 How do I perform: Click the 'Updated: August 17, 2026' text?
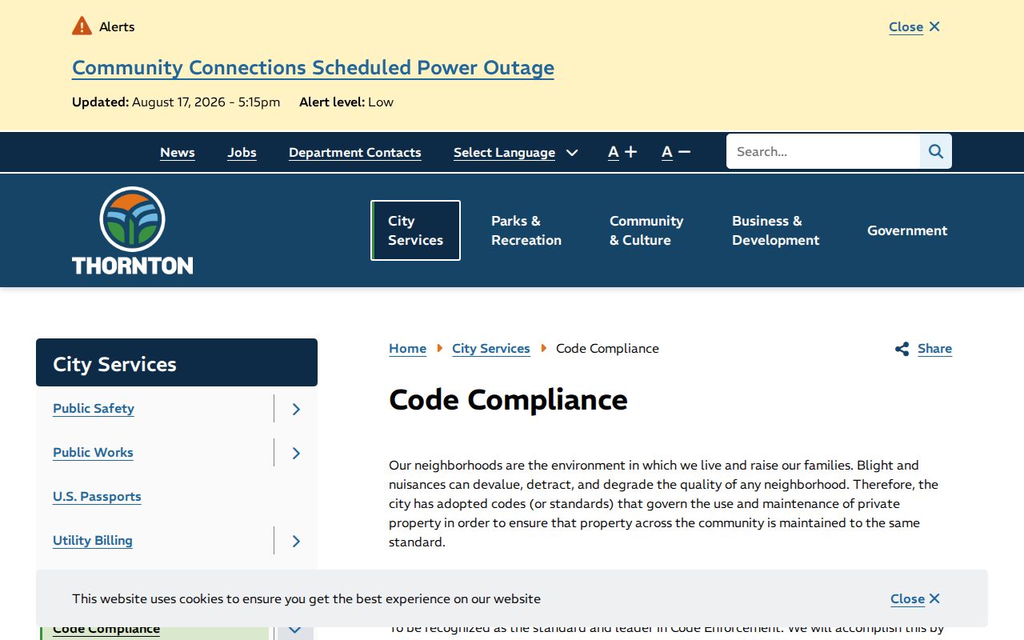click(x=150, y=102)
